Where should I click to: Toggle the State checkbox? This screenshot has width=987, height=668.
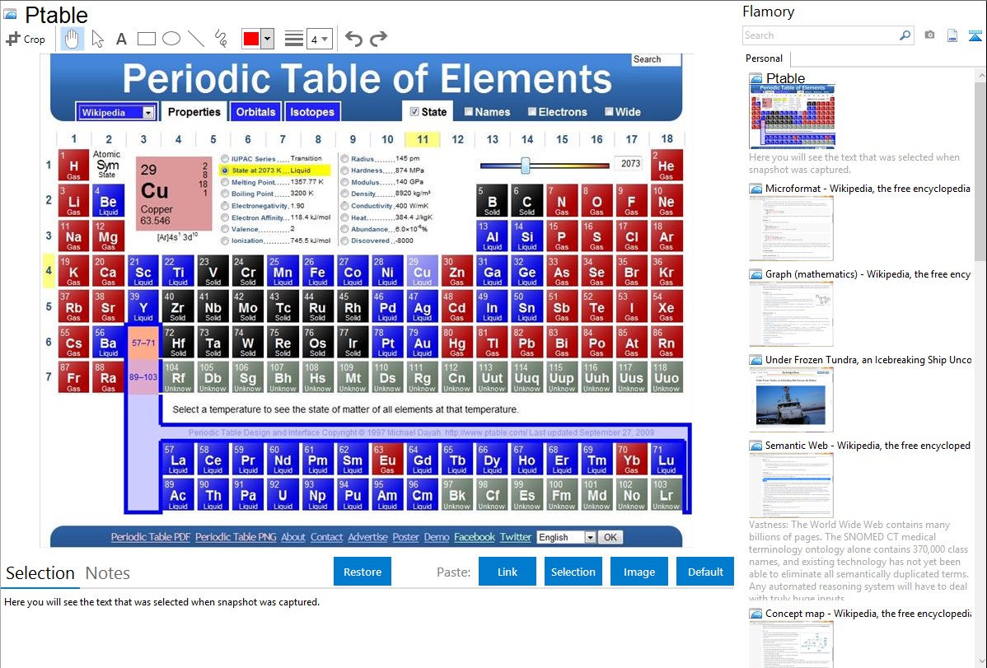click(414, 111)
